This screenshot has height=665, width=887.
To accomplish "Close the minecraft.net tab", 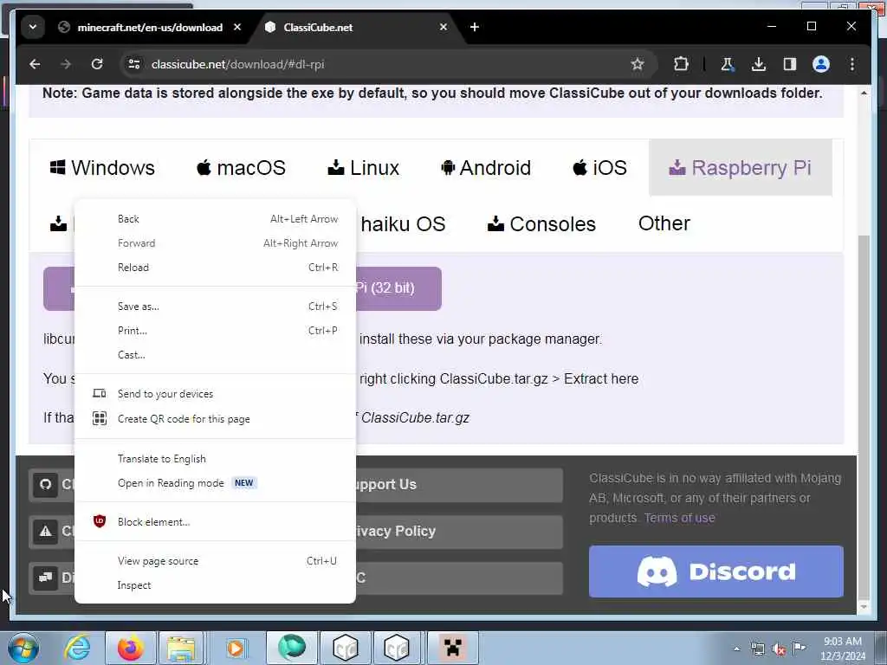I will (x=237, y=27).
